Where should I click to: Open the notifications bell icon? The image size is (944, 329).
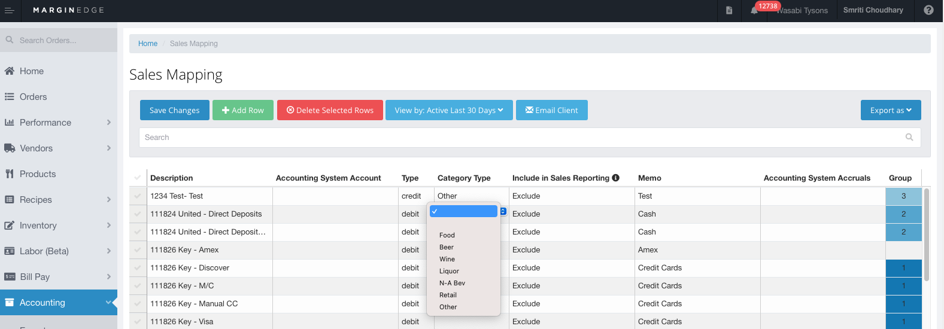pos(754,10)
